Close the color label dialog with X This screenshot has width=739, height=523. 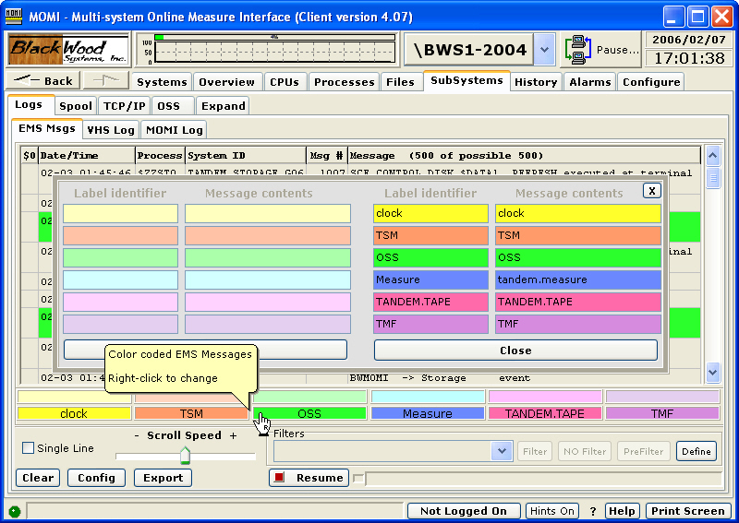[x=651, y=190]
